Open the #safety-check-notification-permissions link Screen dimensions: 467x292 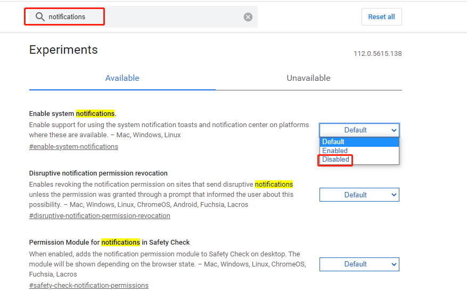pyautogui.click(x=88, y=286)
